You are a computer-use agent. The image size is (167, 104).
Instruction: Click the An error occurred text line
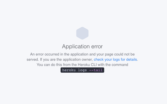tap(82, 54)
